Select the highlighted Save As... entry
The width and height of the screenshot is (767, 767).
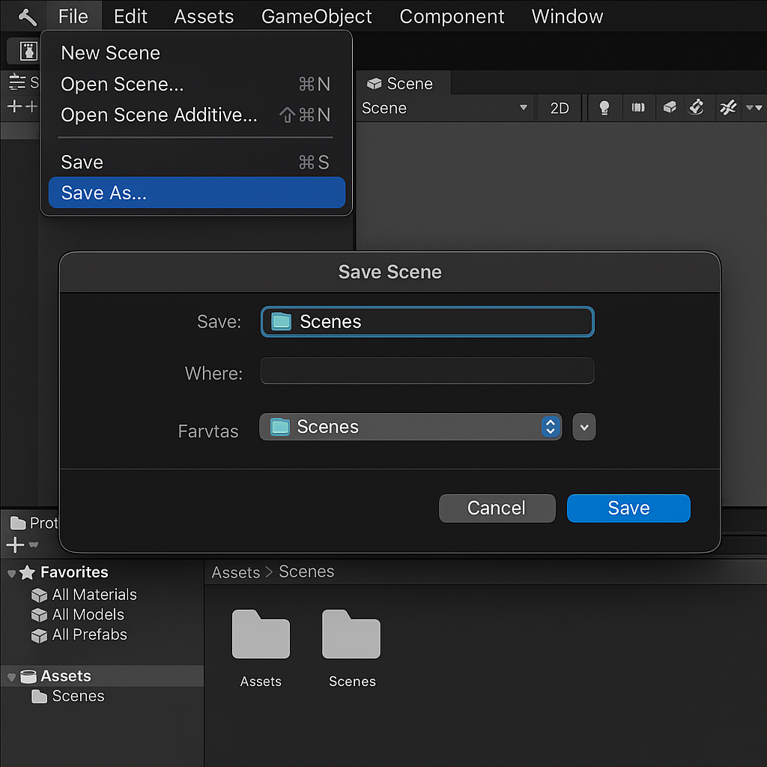[197, 192]
